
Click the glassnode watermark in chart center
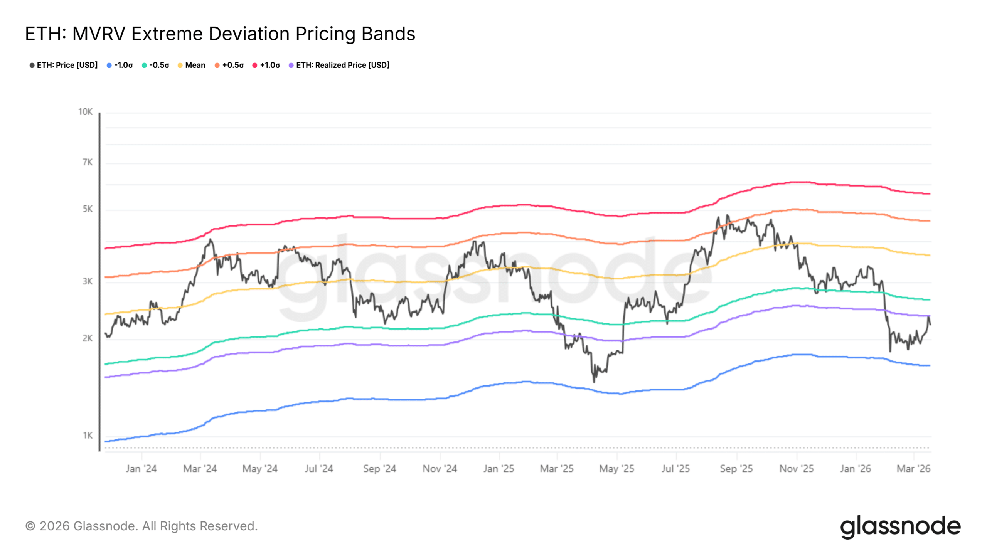[493, 277]
